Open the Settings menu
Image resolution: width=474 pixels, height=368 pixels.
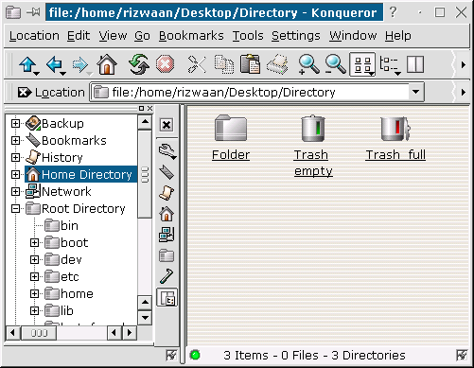[x=296, y=36]
